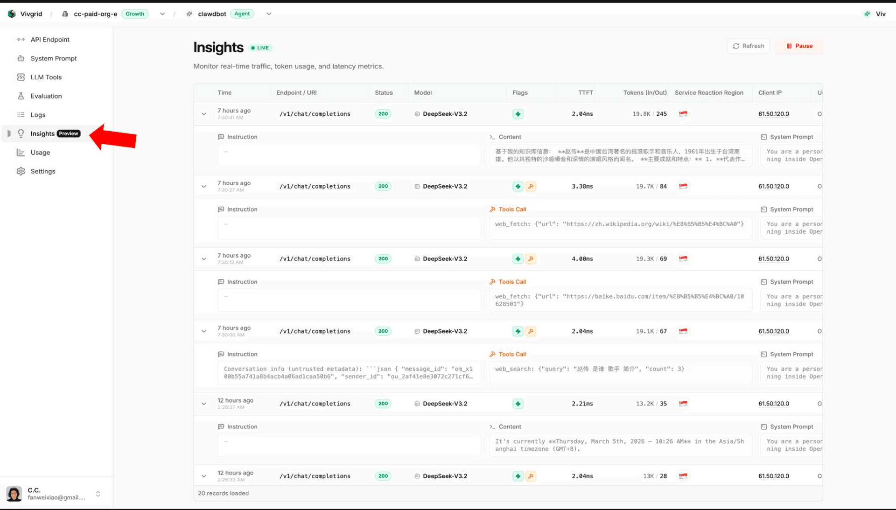Open the clawdbot agent dropdown
The width and height of the screenshot is (896, 510).
(269, 14)
